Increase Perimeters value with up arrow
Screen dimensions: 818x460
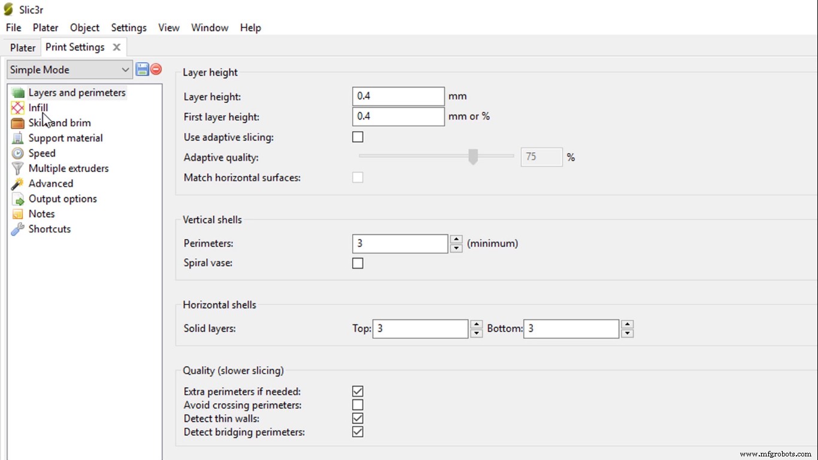[456, 240]
